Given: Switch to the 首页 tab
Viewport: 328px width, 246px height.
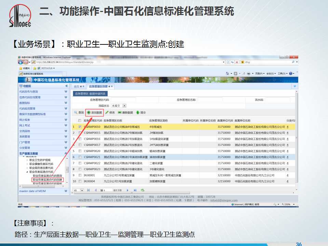Looking at the screenshot, I should tap(79, 86).
